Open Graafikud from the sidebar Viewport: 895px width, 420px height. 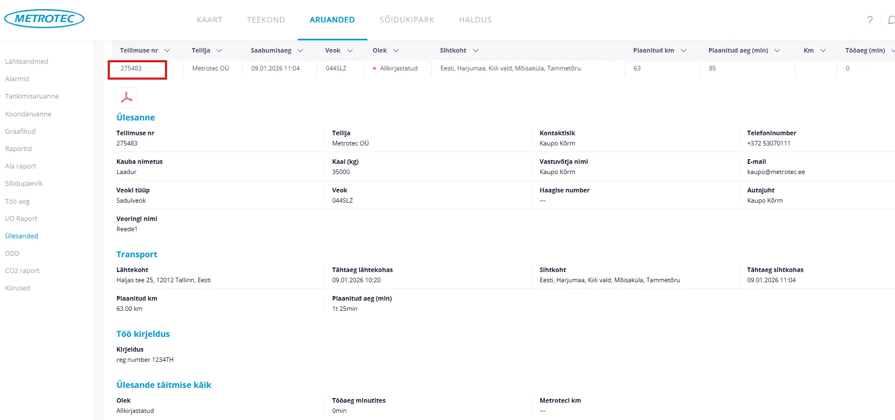(20, 131)
